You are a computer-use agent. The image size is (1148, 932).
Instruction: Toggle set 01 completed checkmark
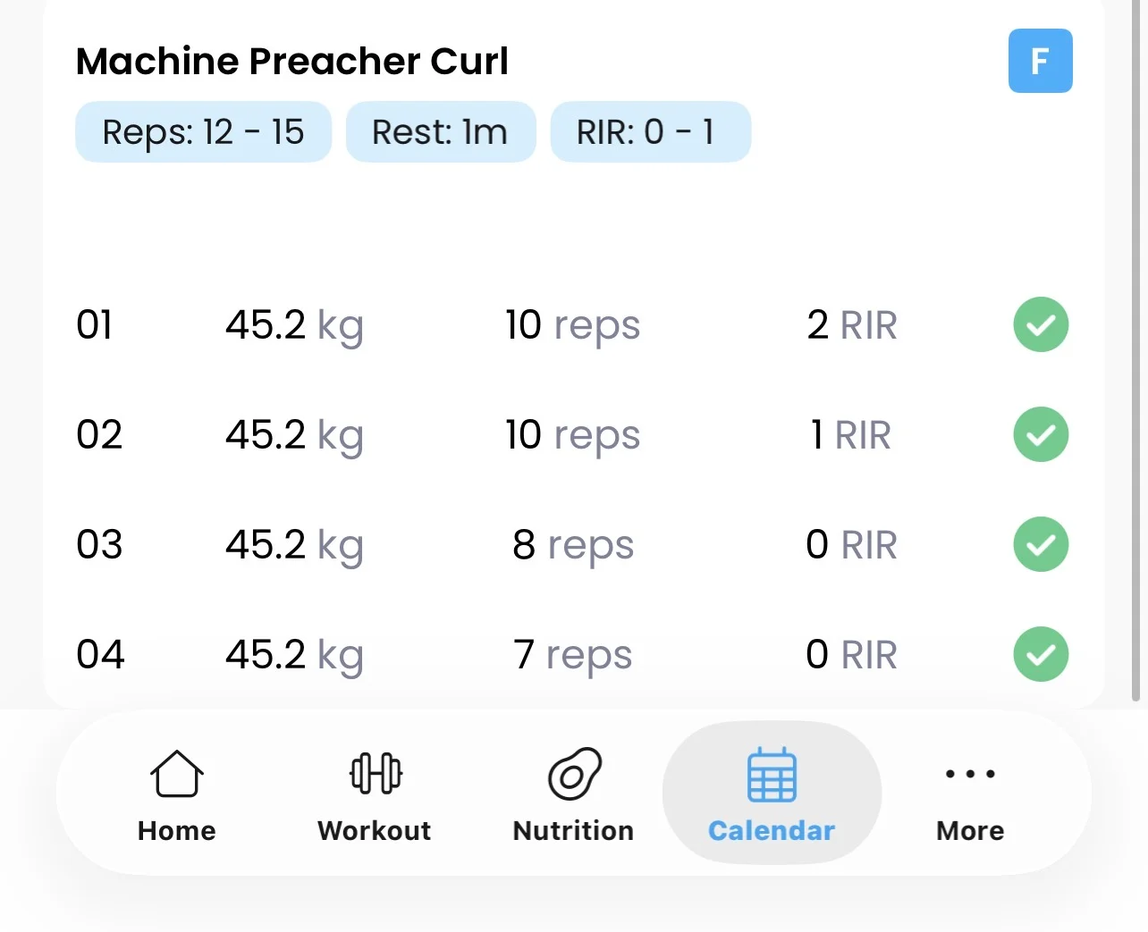(1041, 324)
